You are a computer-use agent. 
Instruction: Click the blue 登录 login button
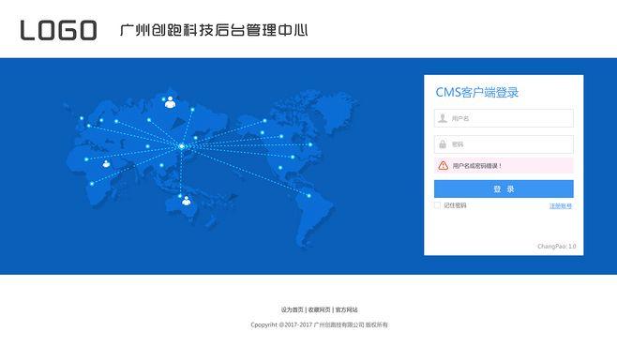[x=504, y=189]
